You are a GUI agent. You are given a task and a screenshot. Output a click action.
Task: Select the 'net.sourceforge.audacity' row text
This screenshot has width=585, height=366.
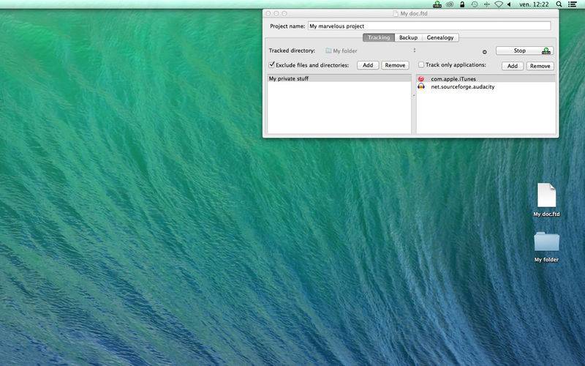463,86
